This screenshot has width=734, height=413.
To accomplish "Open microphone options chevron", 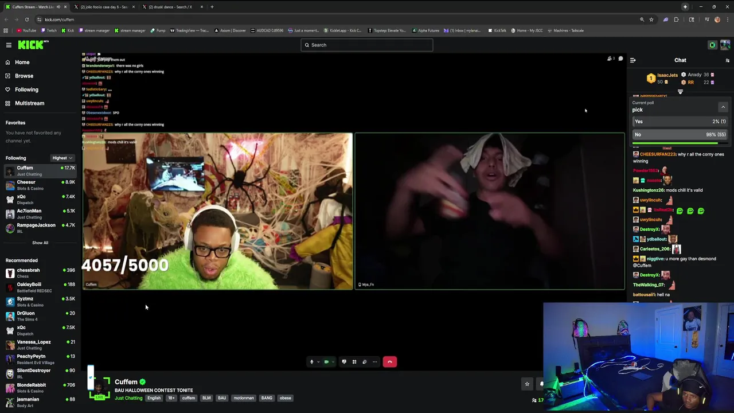I will pos(318,362).
